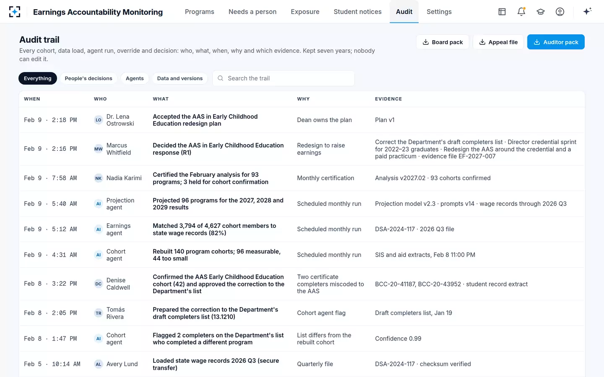Click Nadia Karimi's NK avatar

(99, 178)
